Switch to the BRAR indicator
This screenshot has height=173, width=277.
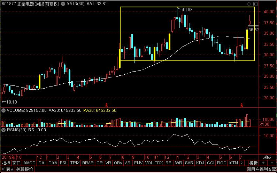88,163
